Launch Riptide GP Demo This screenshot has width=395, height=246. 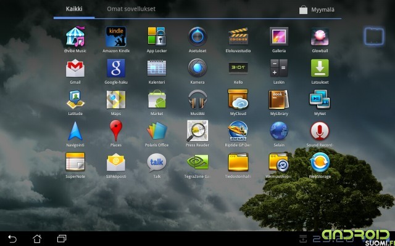[x=238, y=131]
